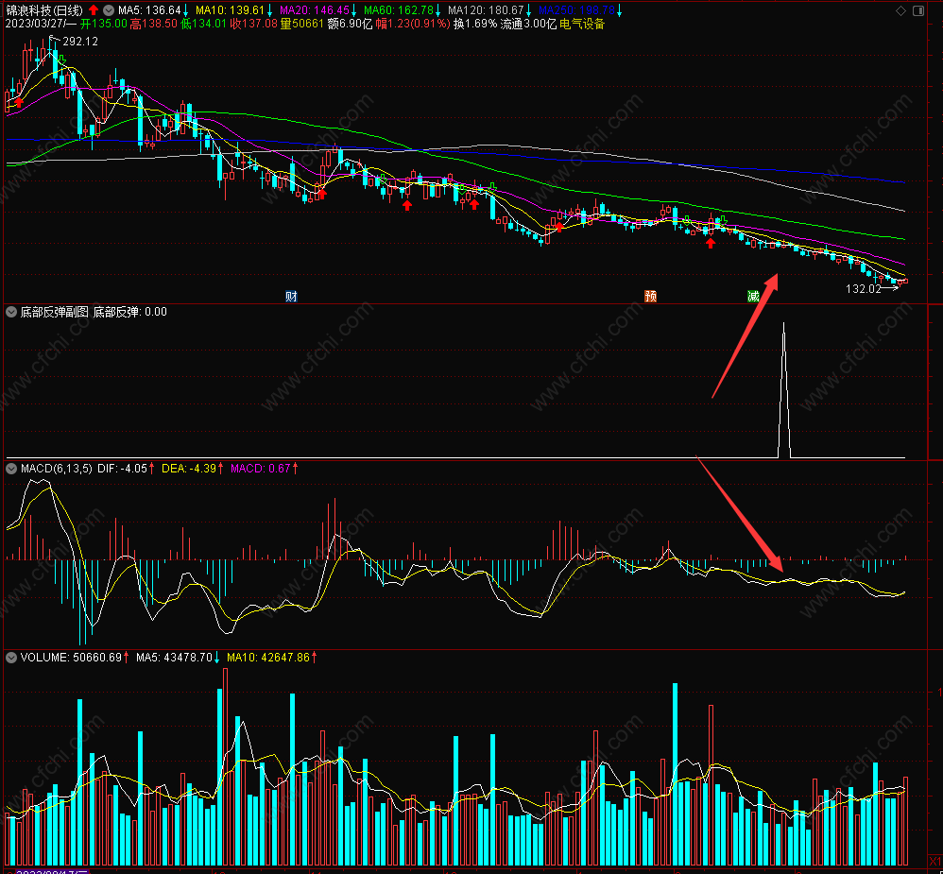Viewport: 943px width, 874px height.
Task: Click the VOLUME: 50660.69 label
Action: (x=71, y=658)
